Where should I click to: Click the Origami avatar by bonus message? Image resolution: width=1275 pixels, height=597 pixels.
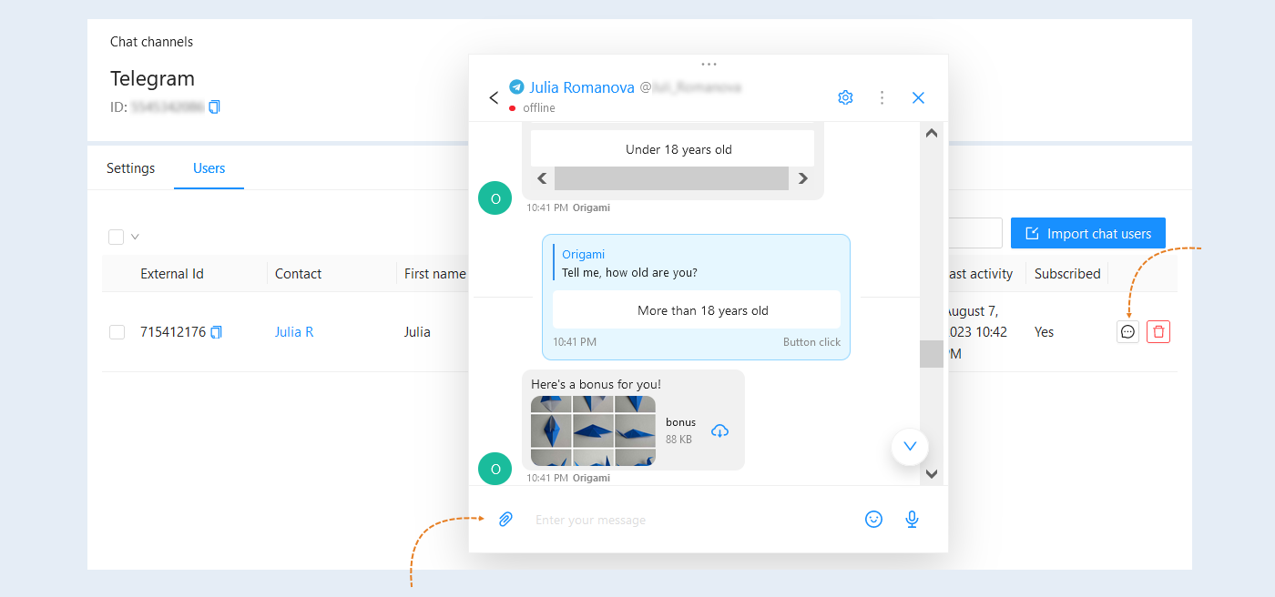point(495,469)
